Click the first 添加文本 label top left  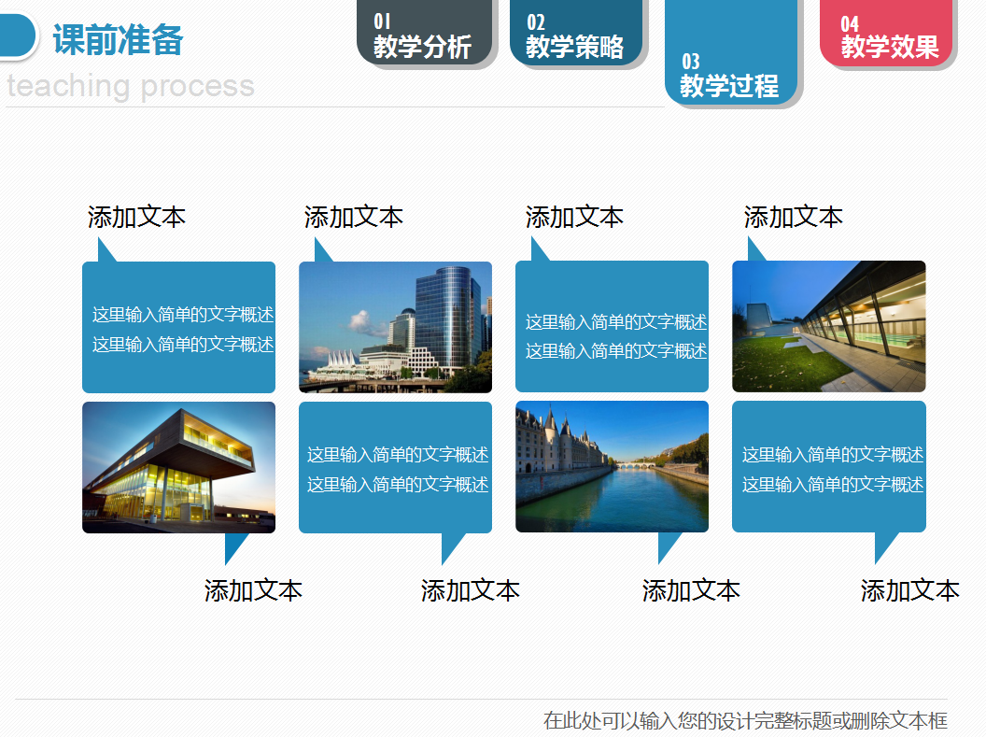click(136, 216)
